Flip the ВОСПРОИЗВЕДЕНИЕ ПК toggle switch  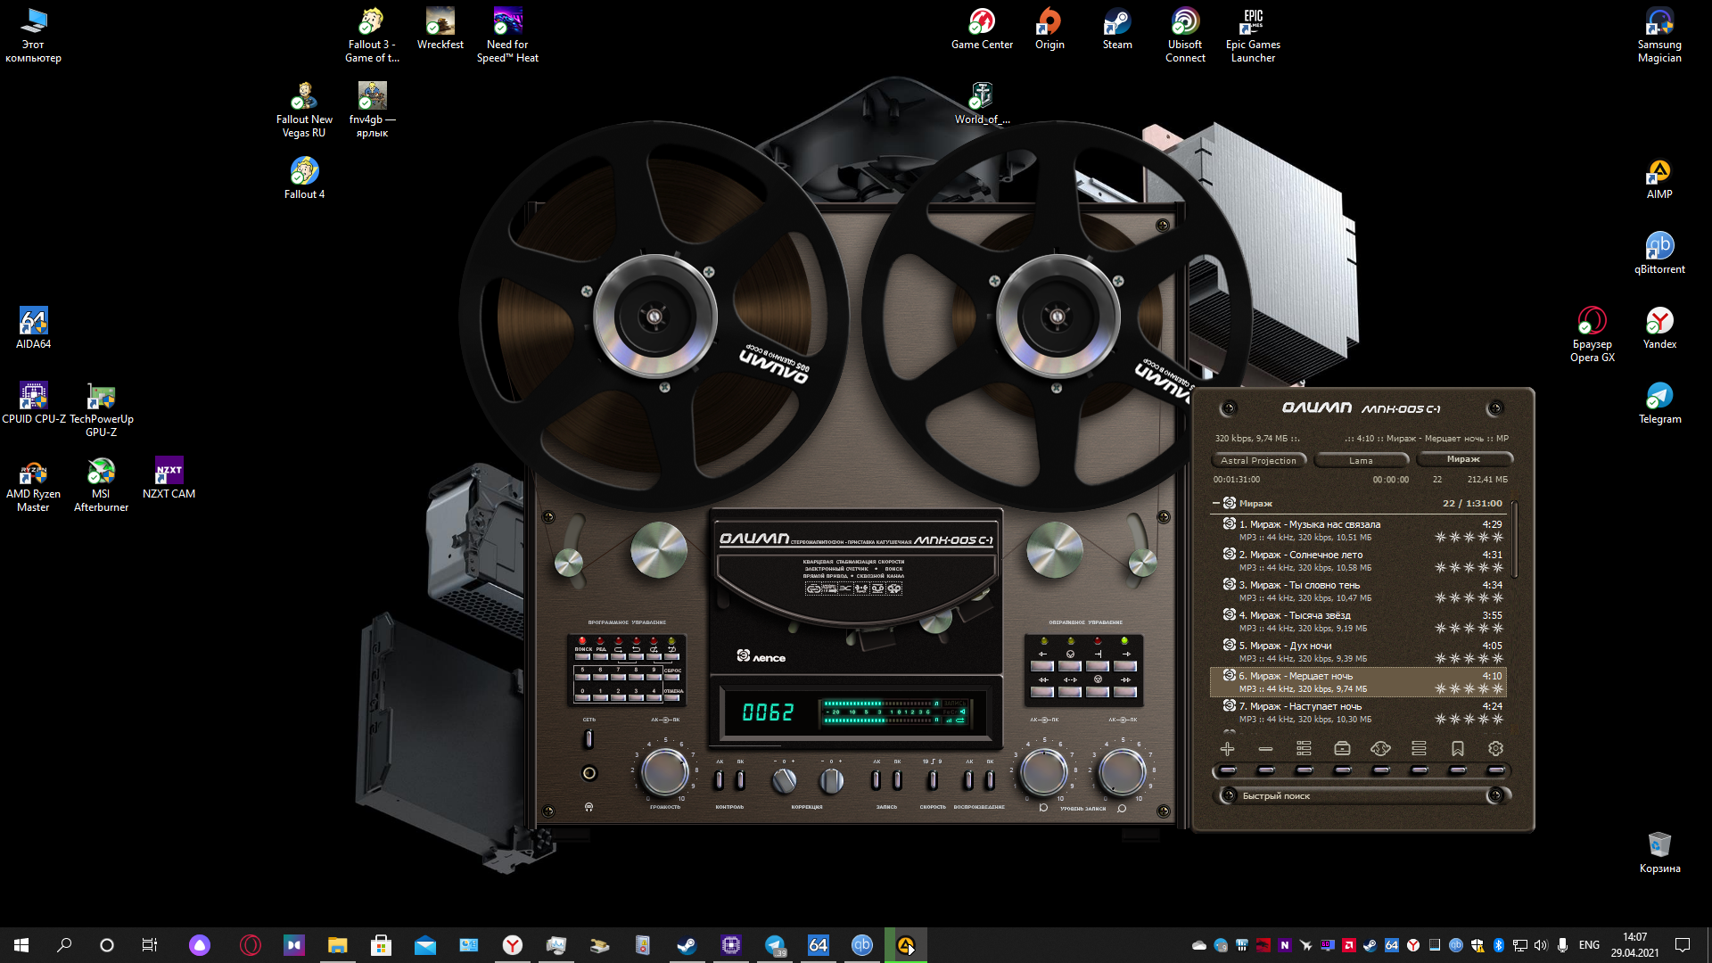pyautogui.click(x=990, y=780)
